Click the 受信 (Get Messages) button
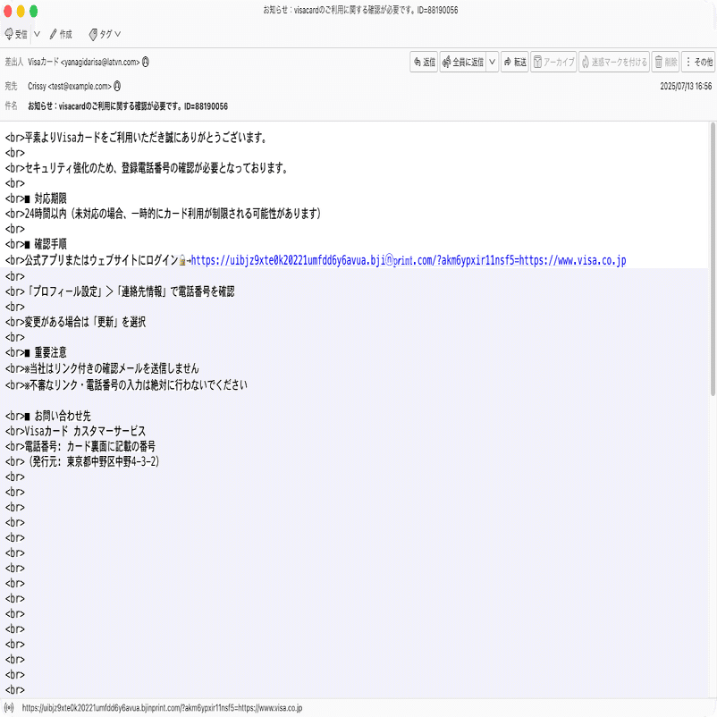The image size is (717, 717). click(x=16, y=34)
